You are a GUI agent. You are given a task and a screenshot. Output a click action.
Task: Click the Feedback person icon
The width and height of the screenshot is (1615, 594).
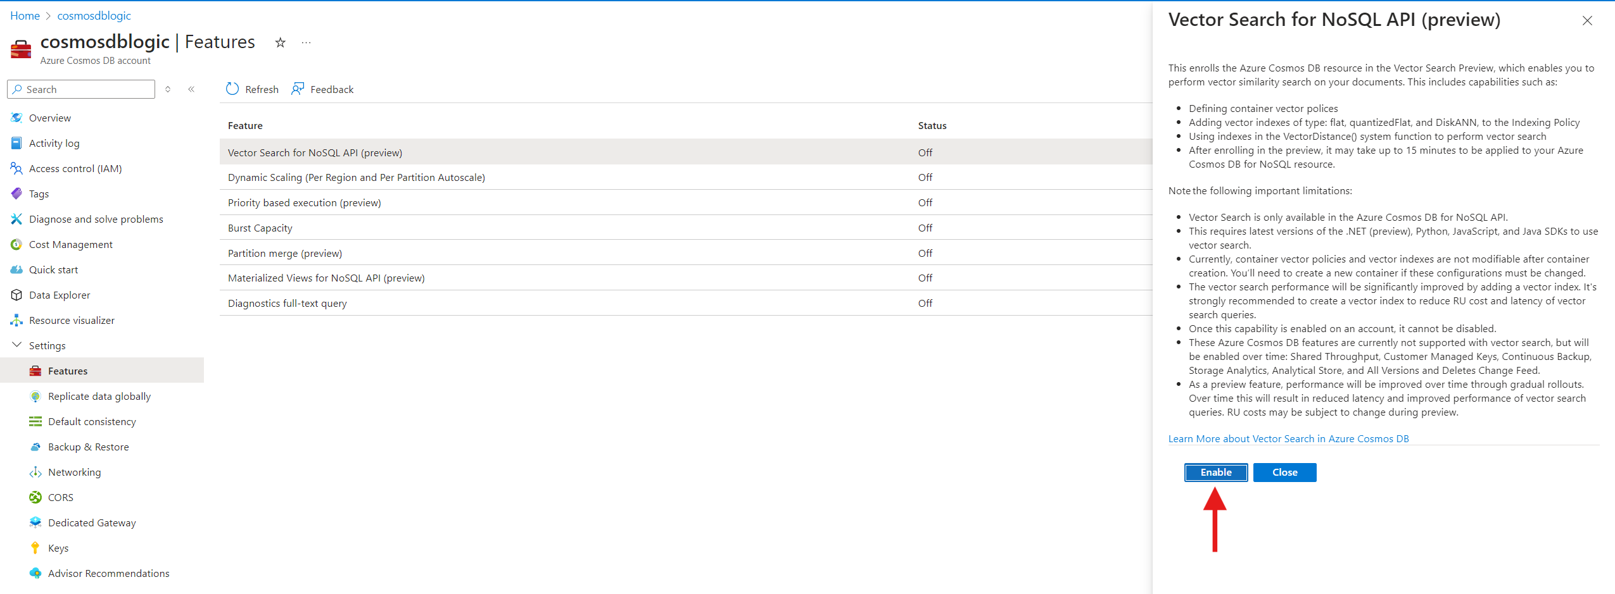298,89
